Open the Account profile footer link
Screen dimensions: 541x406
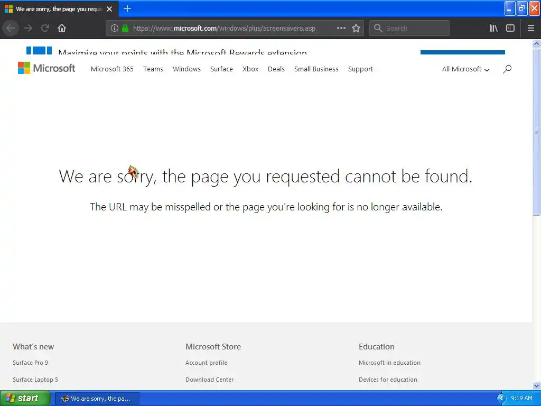click(207, 363)
